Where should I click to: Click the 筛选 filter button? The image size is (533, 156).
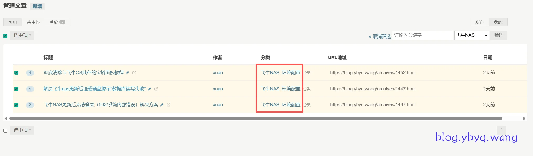[498, 35]
